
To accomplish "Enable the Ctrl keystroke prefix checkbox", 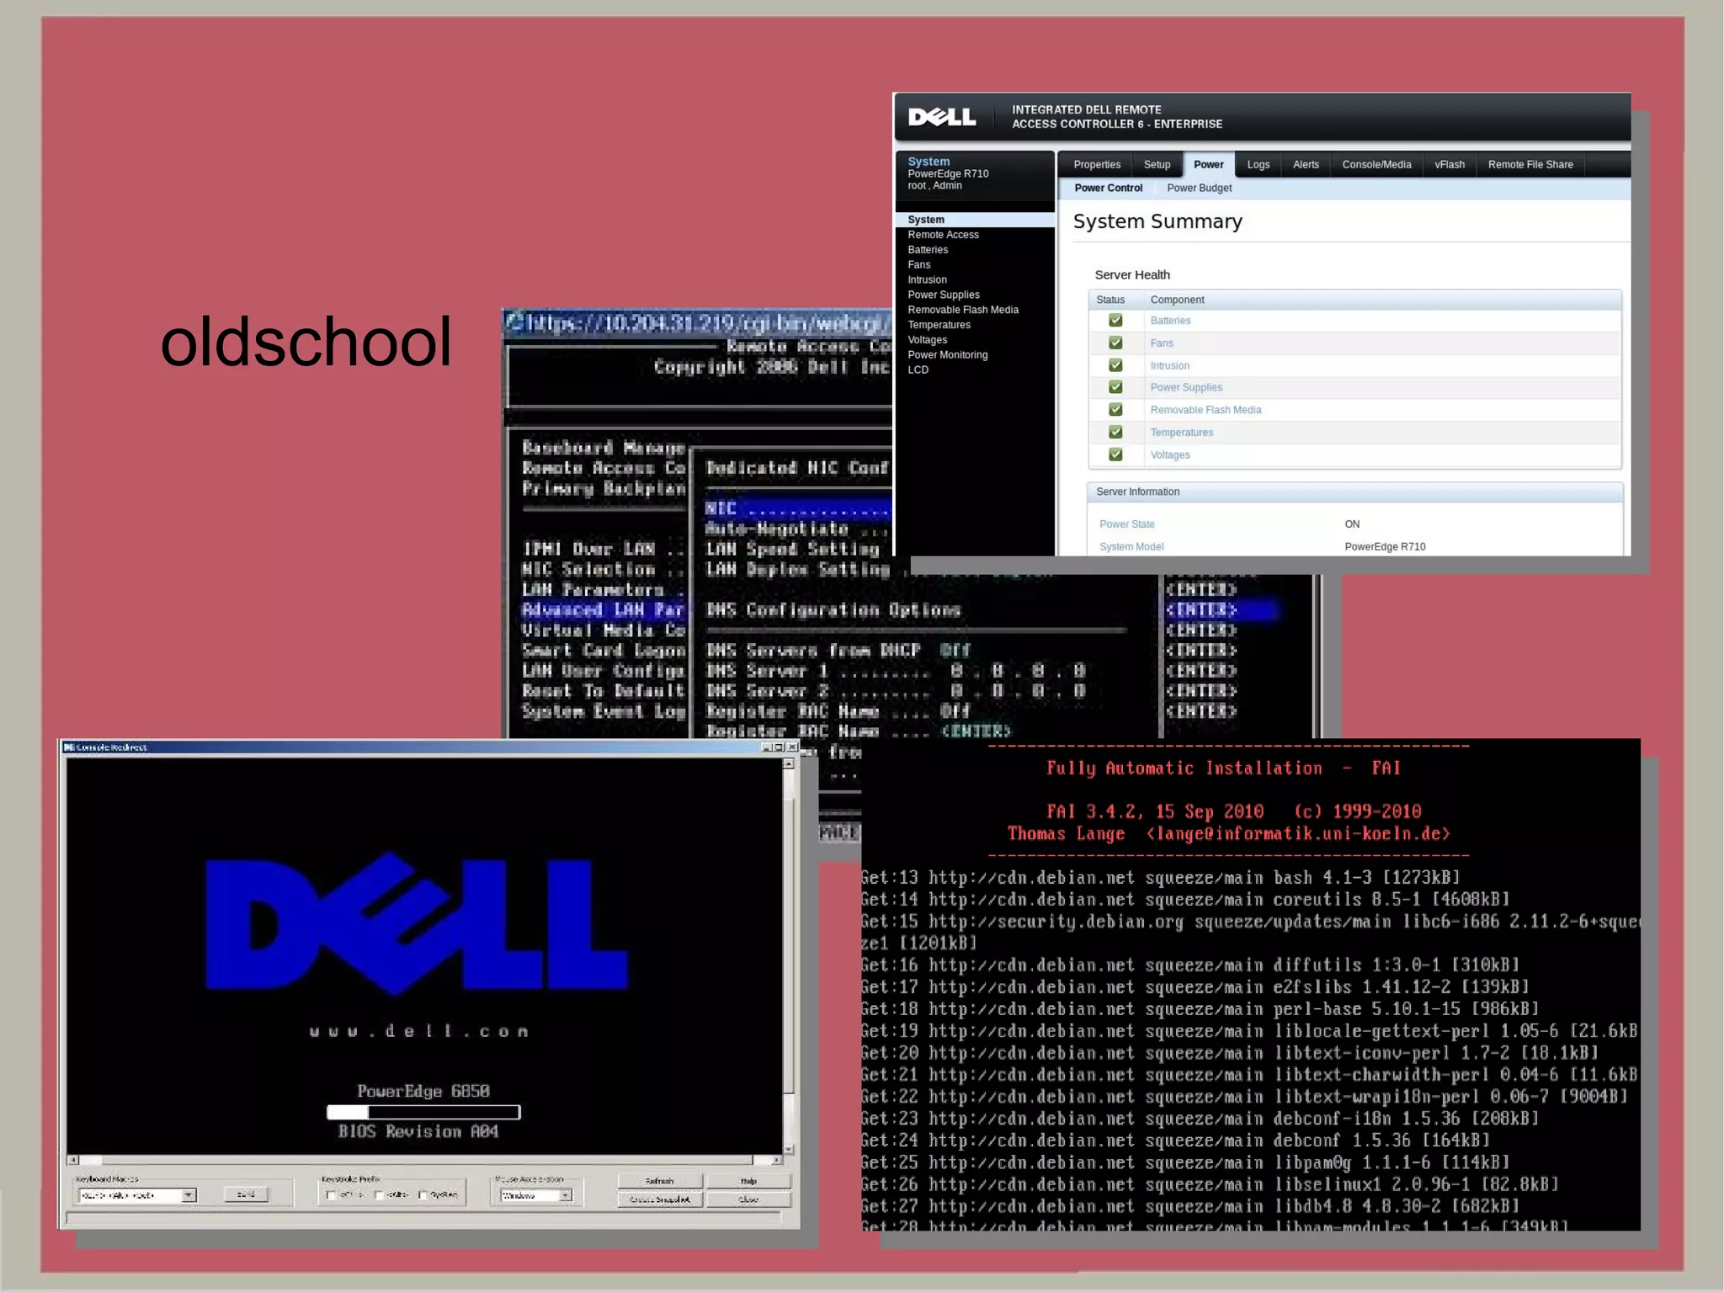I will tap(331, 1195).
